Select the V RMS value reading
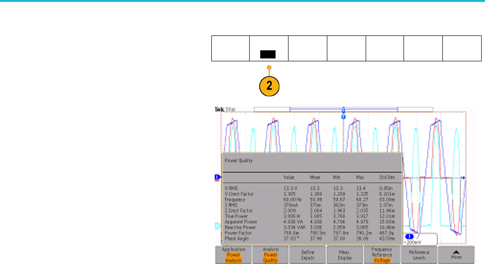The width and height of the screenshot is (485, 264). point(289,189)
